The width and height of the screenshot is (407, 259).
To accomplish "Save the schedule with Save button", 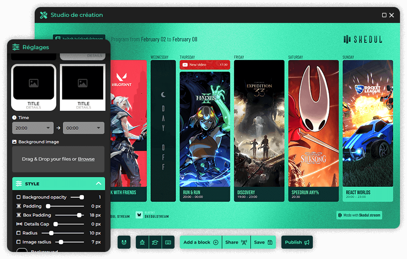I will pos(263,242).
